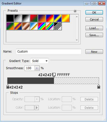Click the Name field containing Custom

coord(49,52)
